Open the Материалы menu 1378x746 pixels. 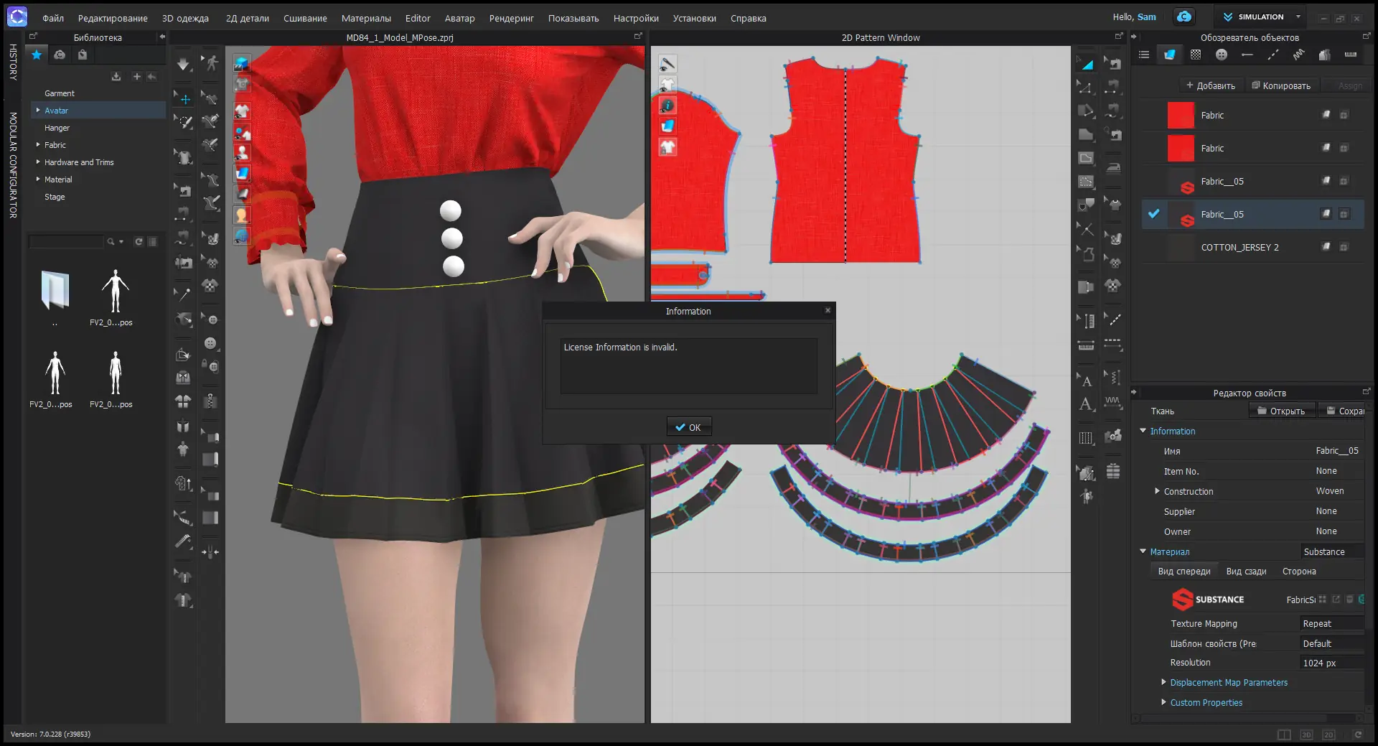(x=366, y=18)
